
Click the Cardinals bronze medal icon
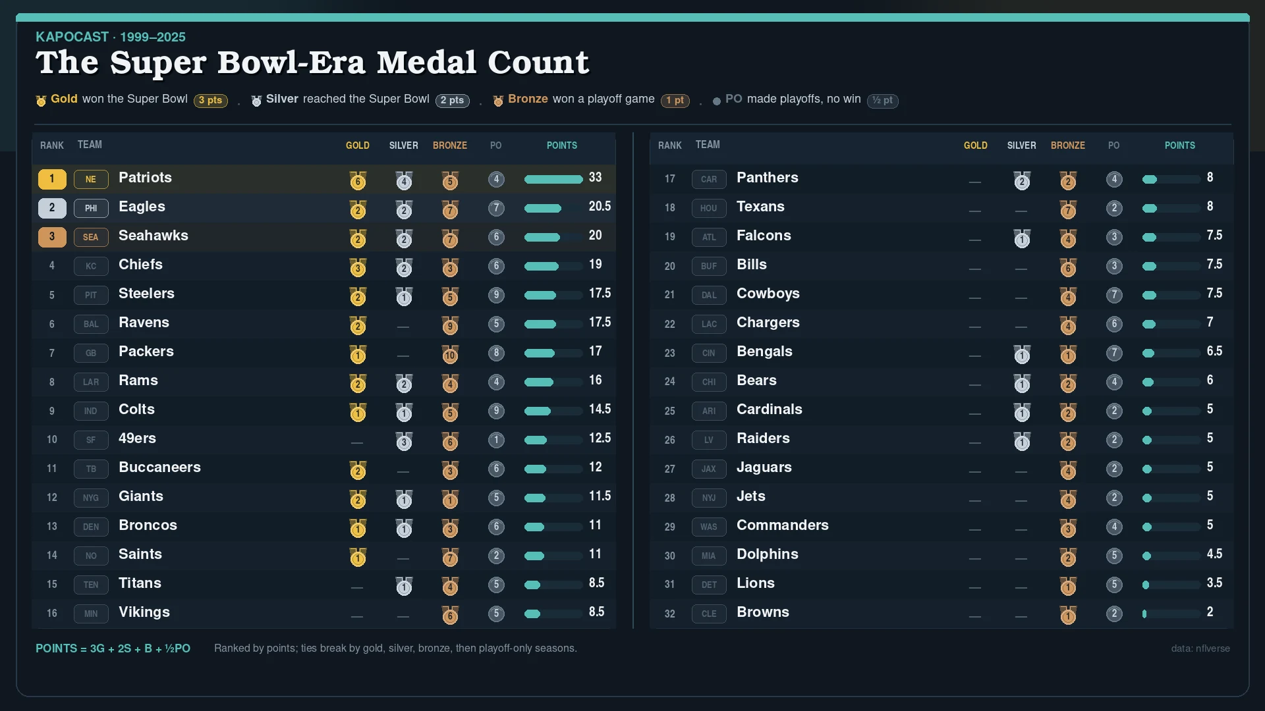click(x=1068, y=411)
